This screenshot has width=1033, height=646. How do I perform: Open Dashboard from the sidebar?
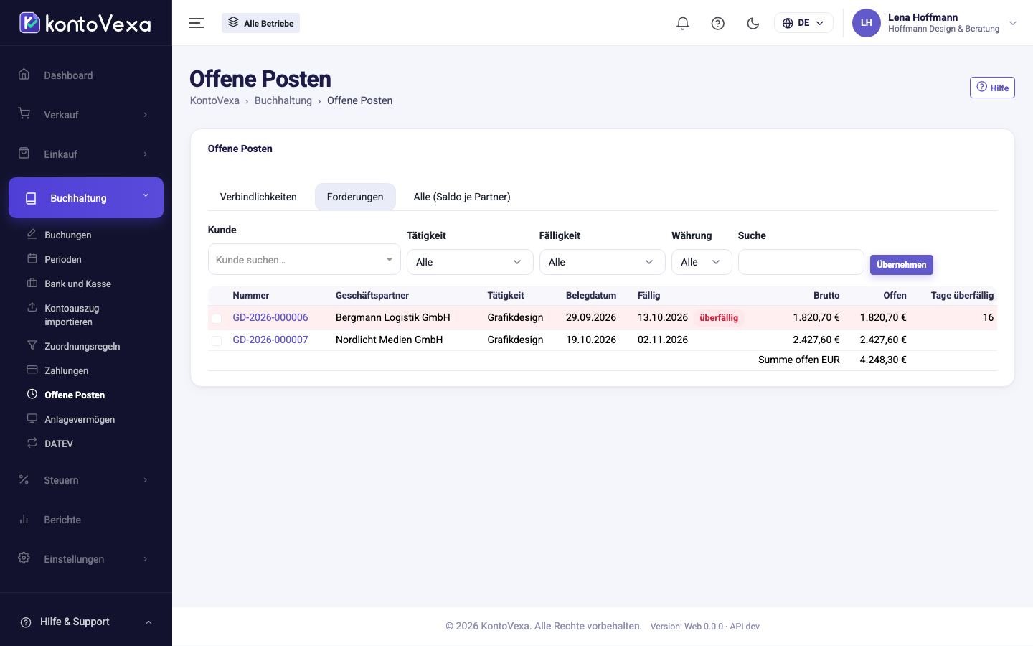(86, 75)
